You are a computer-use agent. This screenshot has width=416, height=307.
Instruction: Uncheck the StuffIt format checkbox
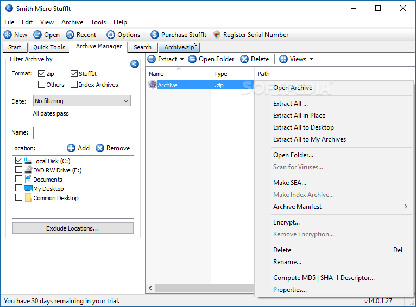74,73
